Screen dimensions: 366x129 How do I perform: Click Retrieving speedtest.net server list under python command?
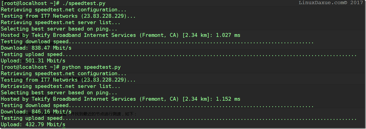[x=60, y=86]
